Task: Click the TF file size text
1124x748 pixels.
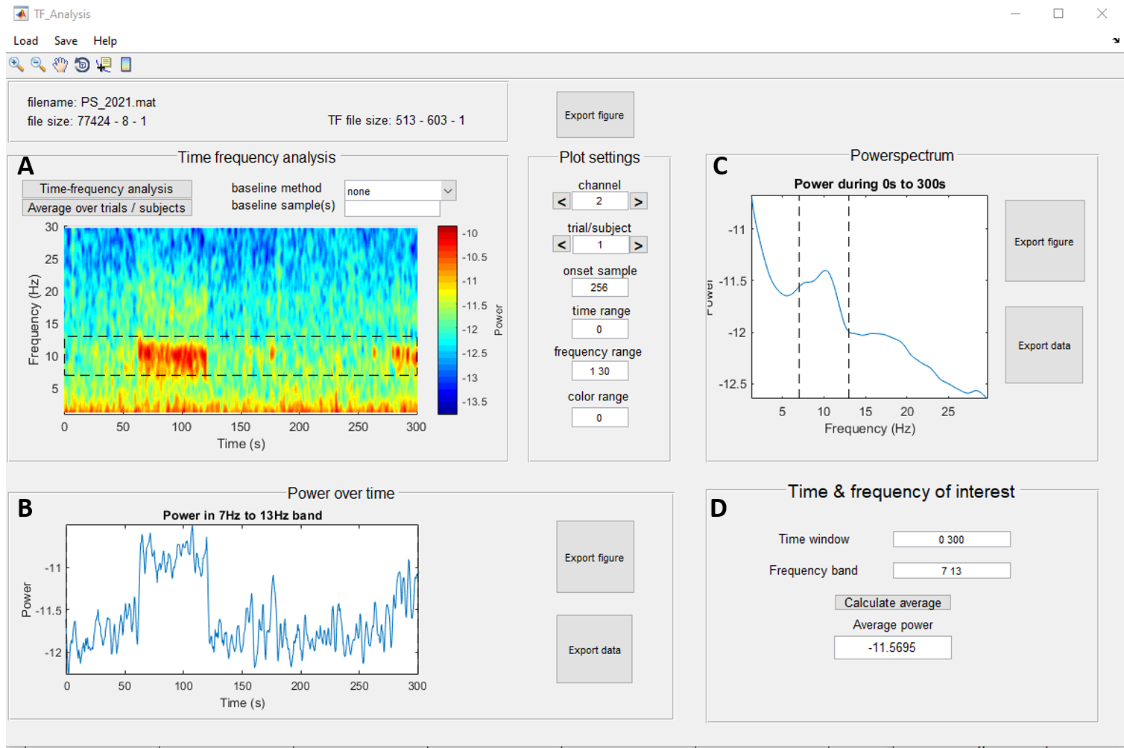Action: click(397, 120)
